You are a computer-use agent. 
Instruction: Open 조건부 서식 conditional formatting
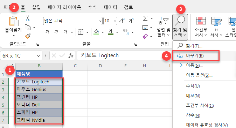click(x=201, y=27)
